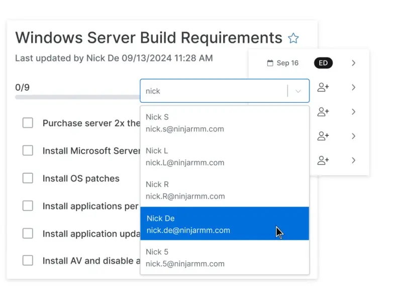Click the topmost add-assignee person icon
Image resolution: width=402 pixels, height=302 pixels.
pos(323,88)
